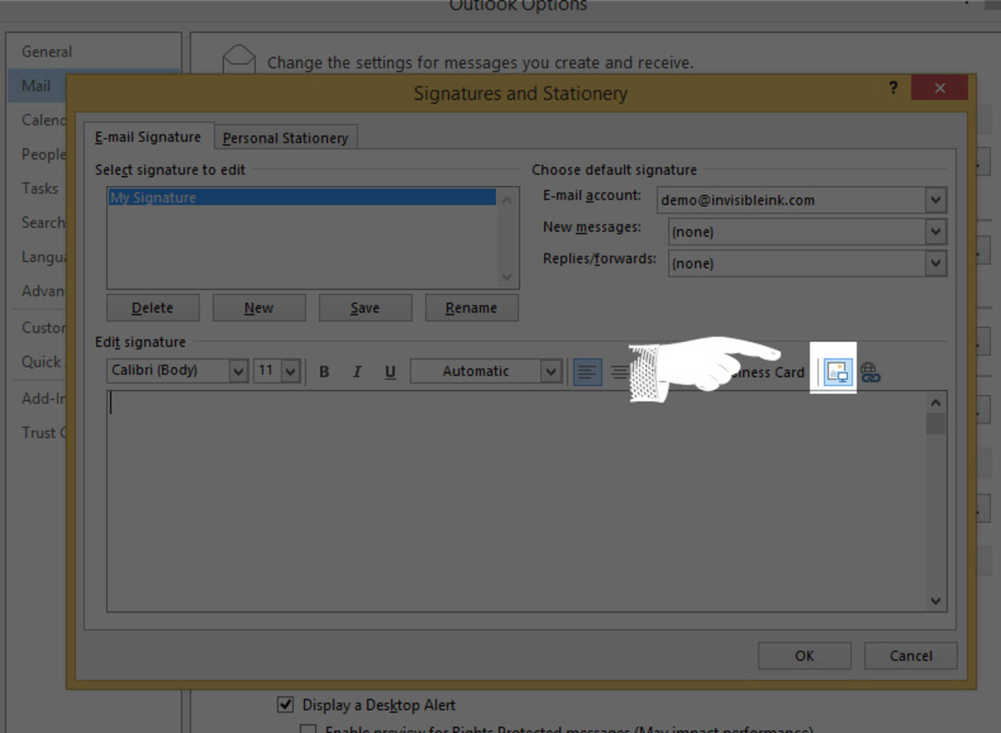The height and width of the screenshot is (733, 1001).
Task: Select Mail in Outlook Options sidebar
Action: pos(36,86)
